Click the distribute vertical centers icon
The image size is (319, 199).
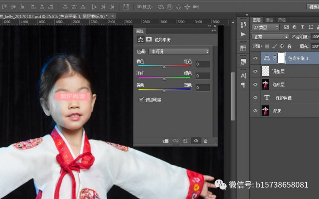(x=74, y=7)
